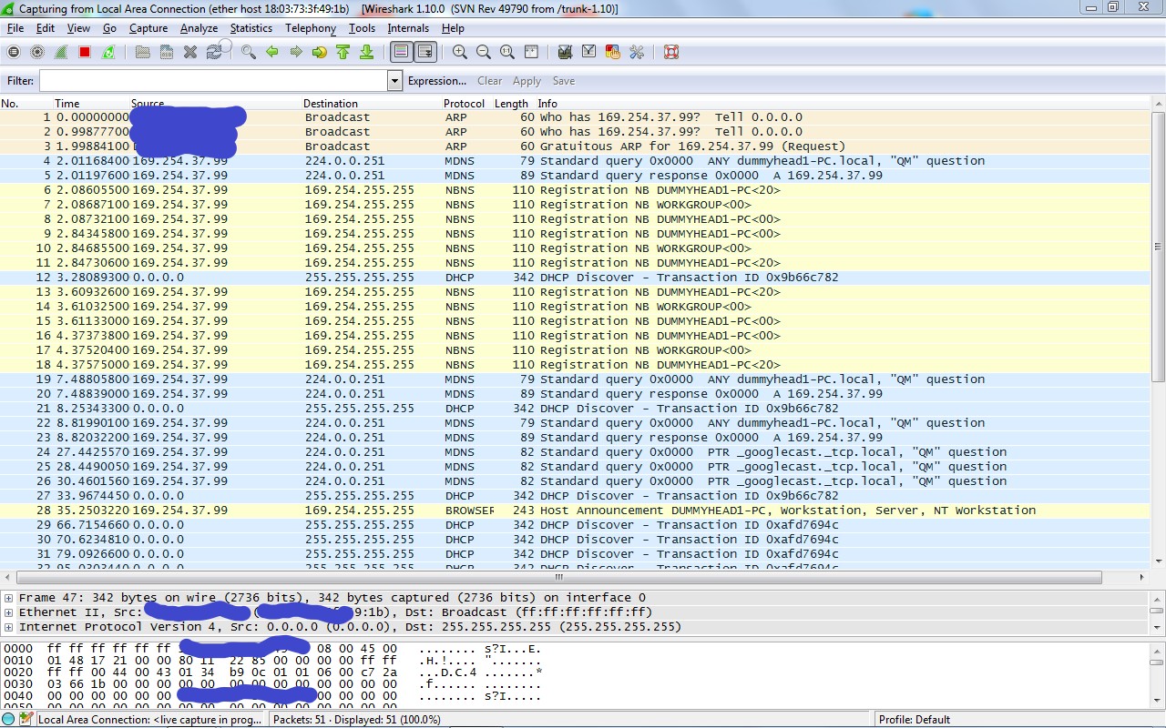1166x728 pixels.
Task: Open the Edit Coloring Rules dialog
Action: (x=612, y=52)
